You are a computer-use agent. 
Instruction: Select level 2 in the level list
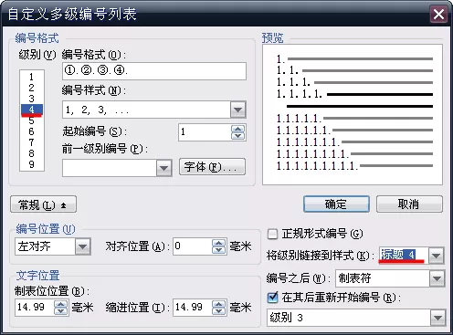32,88
